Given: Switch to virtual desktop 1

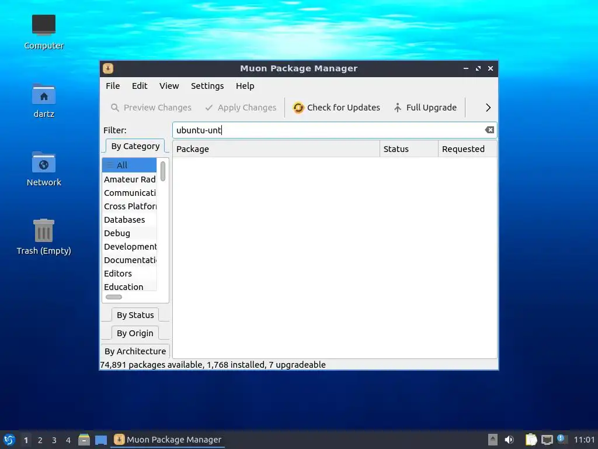Looking at the screenshot, I should point(26,440).
